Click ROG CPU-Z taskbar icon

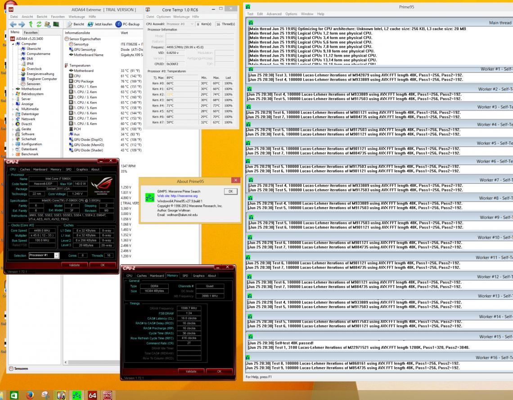pos(108,395)
